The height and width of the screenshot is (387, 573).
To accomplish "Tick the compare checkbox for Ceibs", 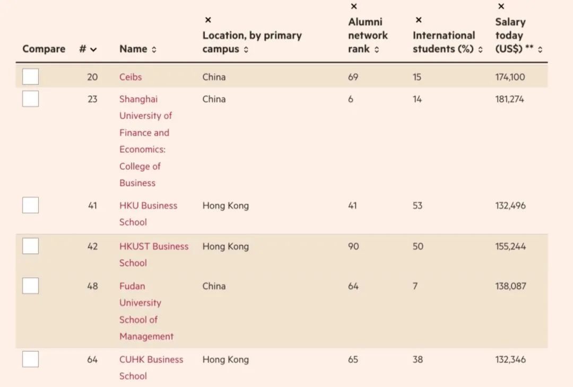I will (x=30, y=77).
